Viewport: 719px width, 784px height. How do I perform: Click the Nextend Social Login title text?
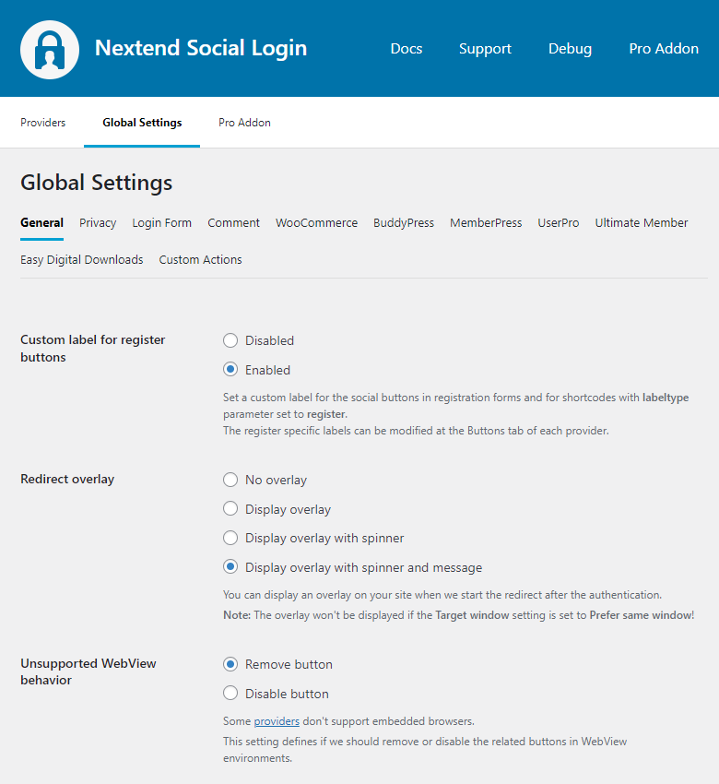tap(201, 48)
